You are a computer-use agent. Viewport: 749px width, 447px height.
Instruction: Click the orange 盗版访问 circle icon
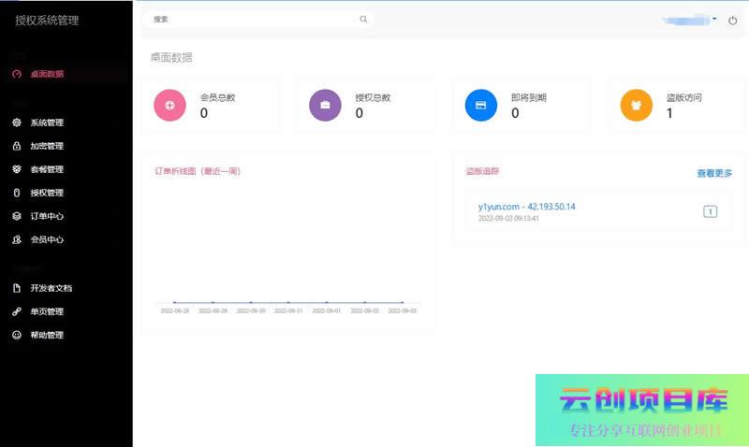pos(636,106)
